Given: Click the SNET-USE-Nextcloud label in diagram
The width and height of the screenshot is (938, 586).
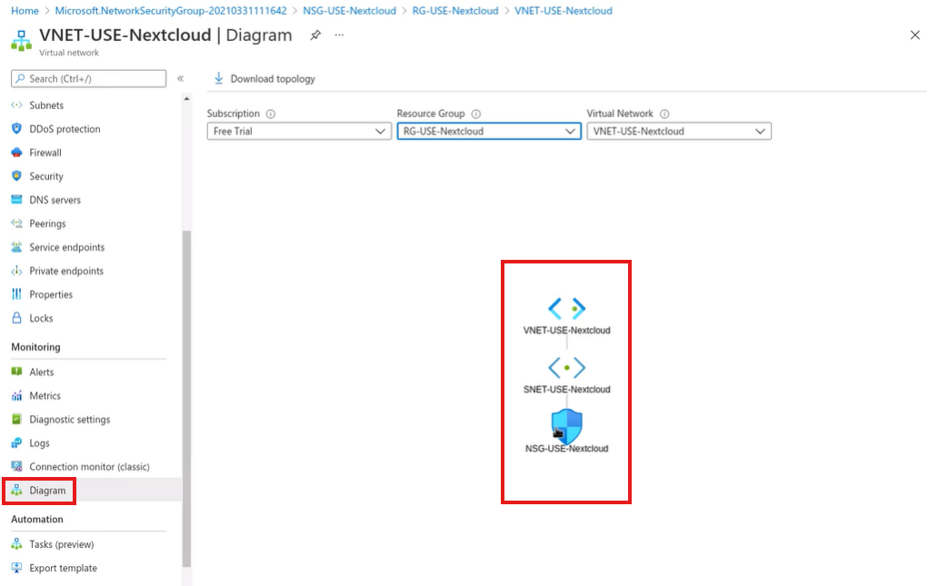Looking at the screenshot, I should tap(566, 389).
